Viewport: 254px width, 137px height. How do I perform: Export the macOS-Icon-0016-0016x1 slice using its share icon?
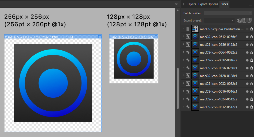pyautogui.click(x=251, y=92)
